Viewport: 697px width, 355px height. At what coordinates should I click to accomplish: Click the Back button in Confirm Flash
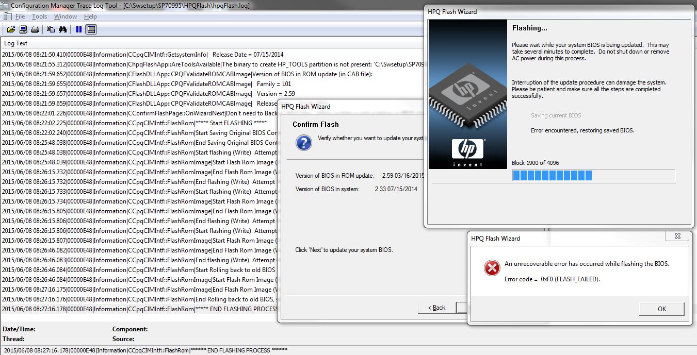tap(436, 308)
